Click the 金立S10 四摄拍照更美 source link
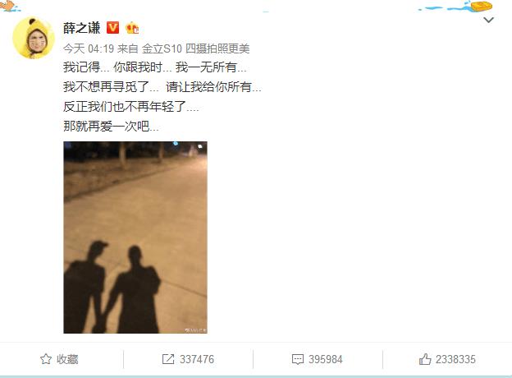Screen dimensions: 512x378 point(195,49)
